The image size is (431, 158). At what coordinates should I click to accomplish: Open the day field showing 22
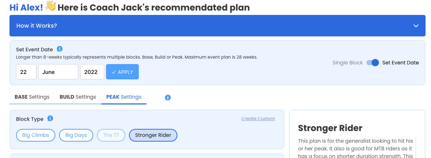coord(26,72)
